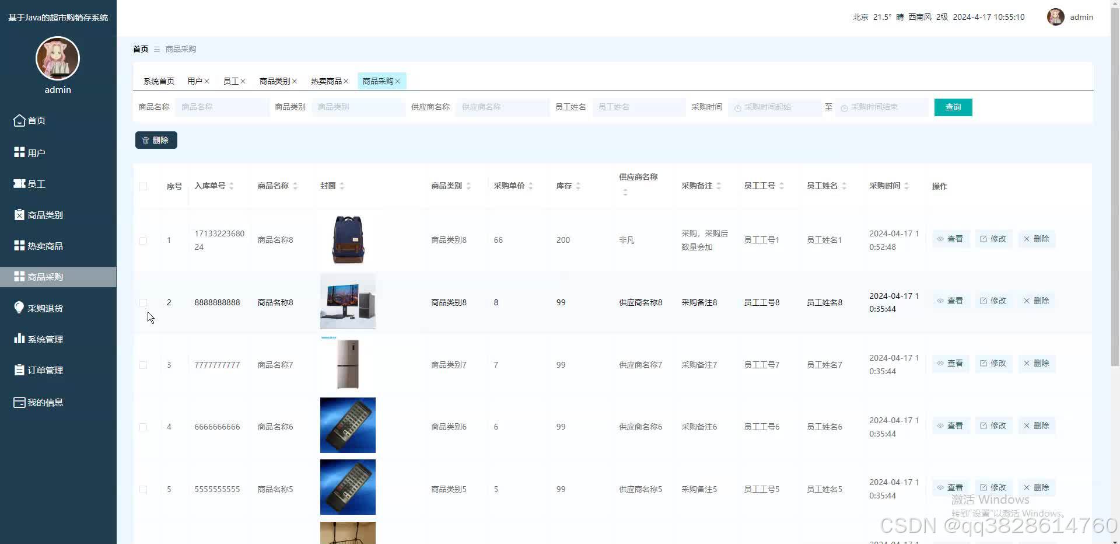
Task: Switch to 系统首页 tab
Action: click(159, 81)
